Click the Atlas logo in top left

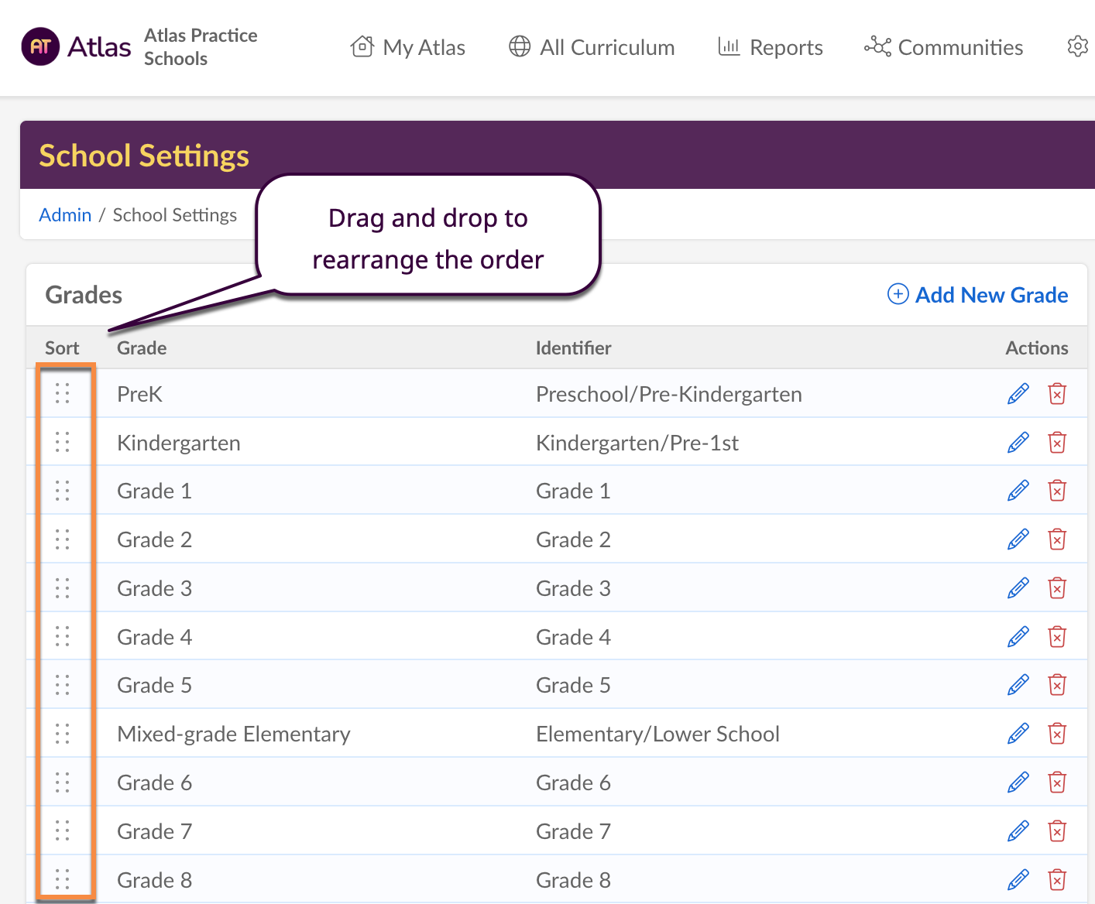point(76,46)
